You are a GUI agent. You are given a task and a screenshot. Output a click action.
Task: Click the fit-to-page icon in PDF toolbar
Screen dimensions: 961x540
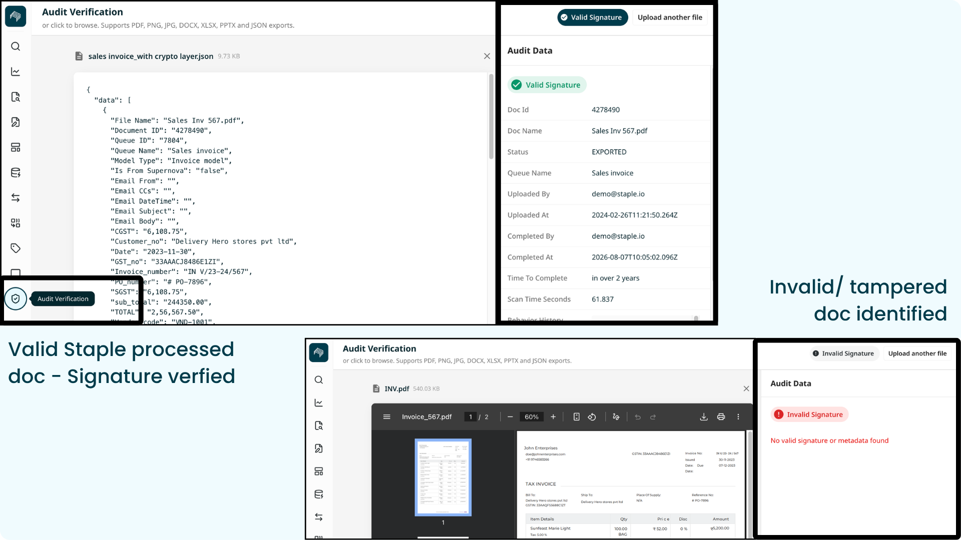coord(577,417)
